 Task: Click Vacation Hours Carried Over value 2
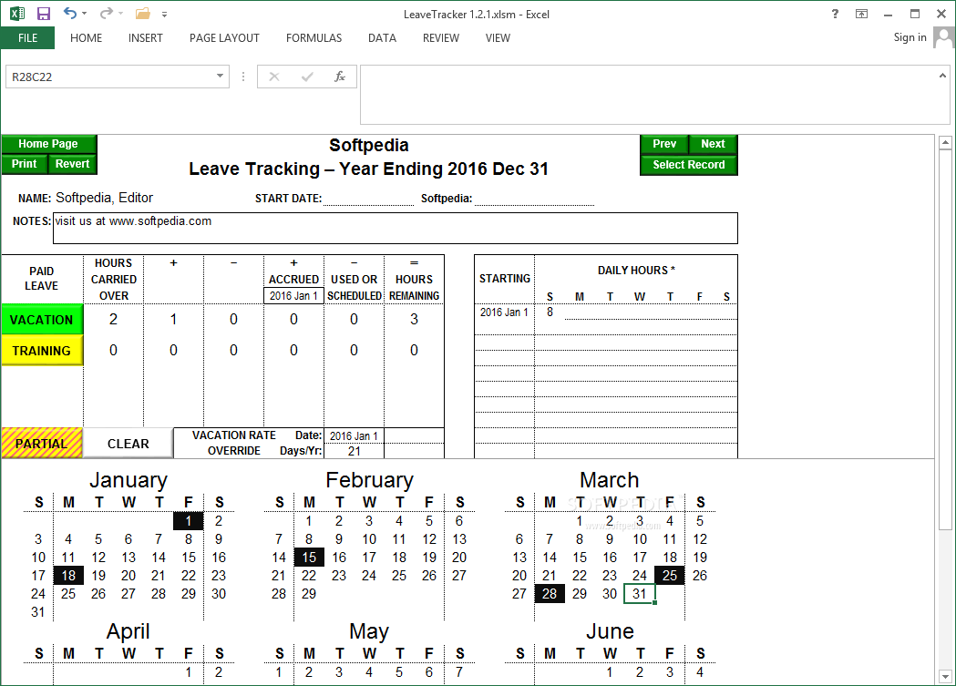113,319
